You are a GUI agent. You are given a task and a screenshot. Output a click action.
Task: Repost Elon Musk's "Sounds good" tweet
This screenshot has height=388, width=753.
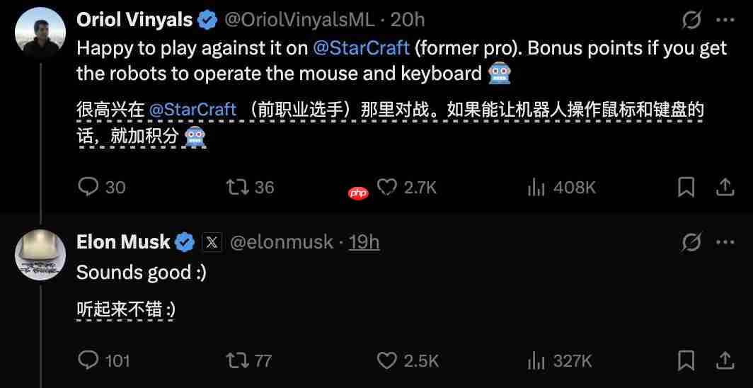[236, 360]
